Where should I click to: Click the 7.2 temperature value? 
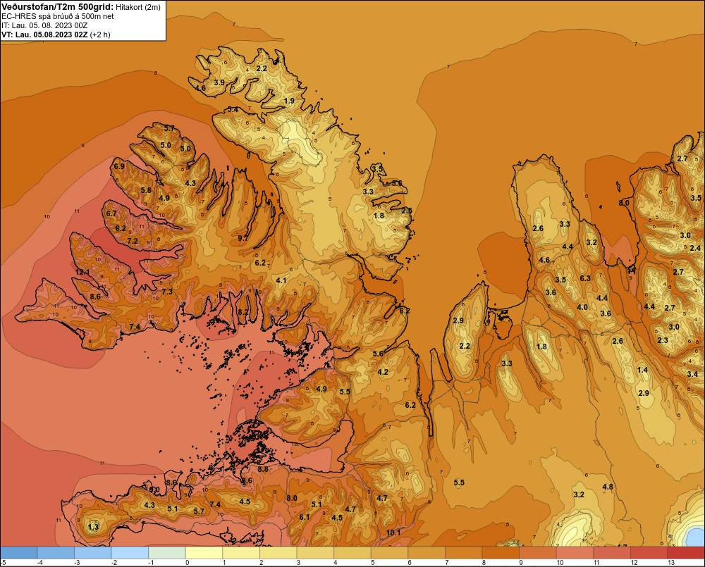click(x=133, y=242)
